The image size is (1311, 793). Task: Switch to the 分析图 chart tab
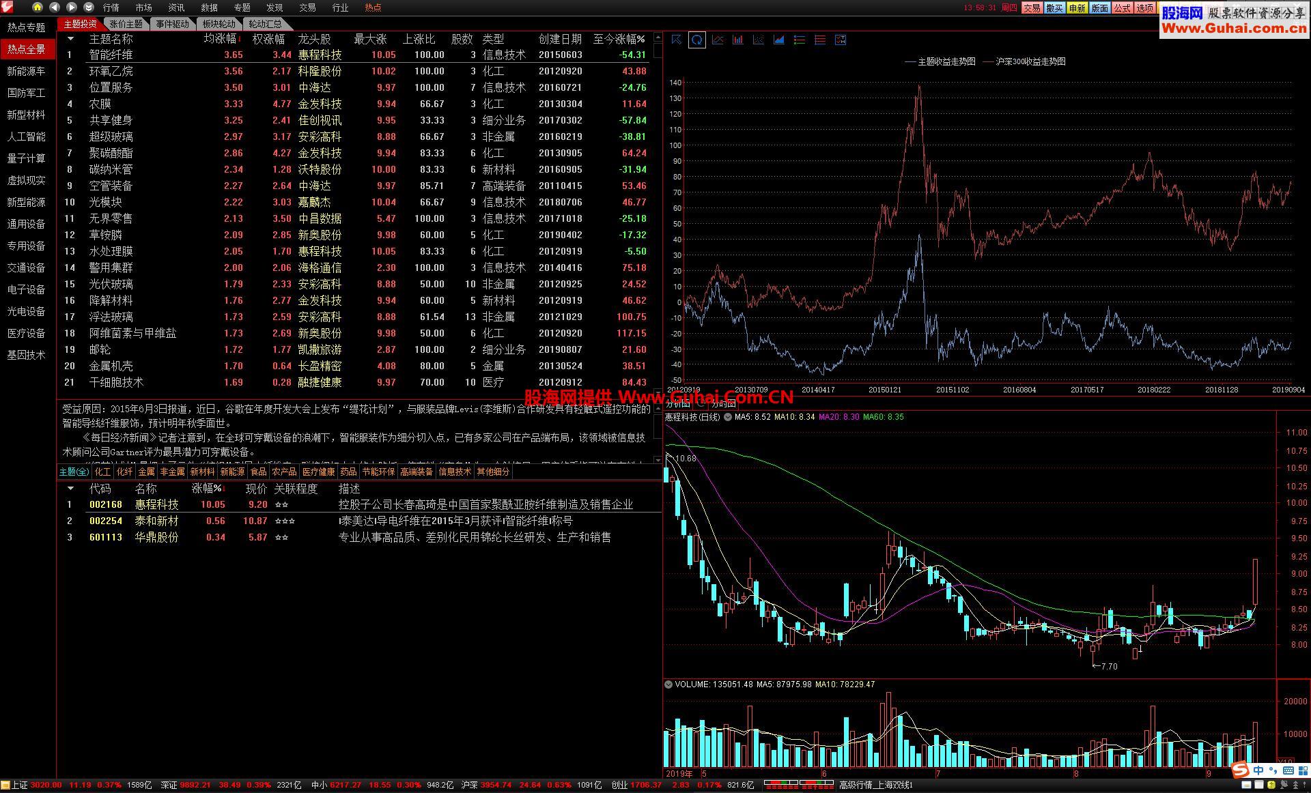[x=678, y=403]
